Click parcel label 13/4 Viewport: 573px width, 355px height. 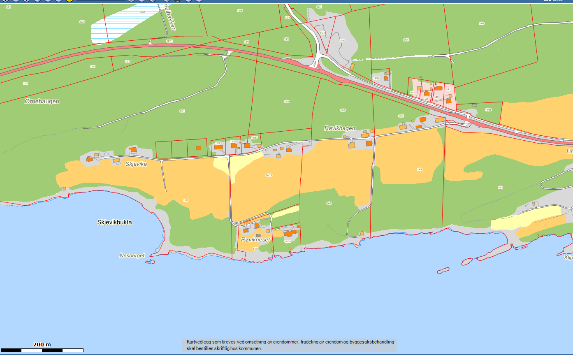click(x=218, y=143)
